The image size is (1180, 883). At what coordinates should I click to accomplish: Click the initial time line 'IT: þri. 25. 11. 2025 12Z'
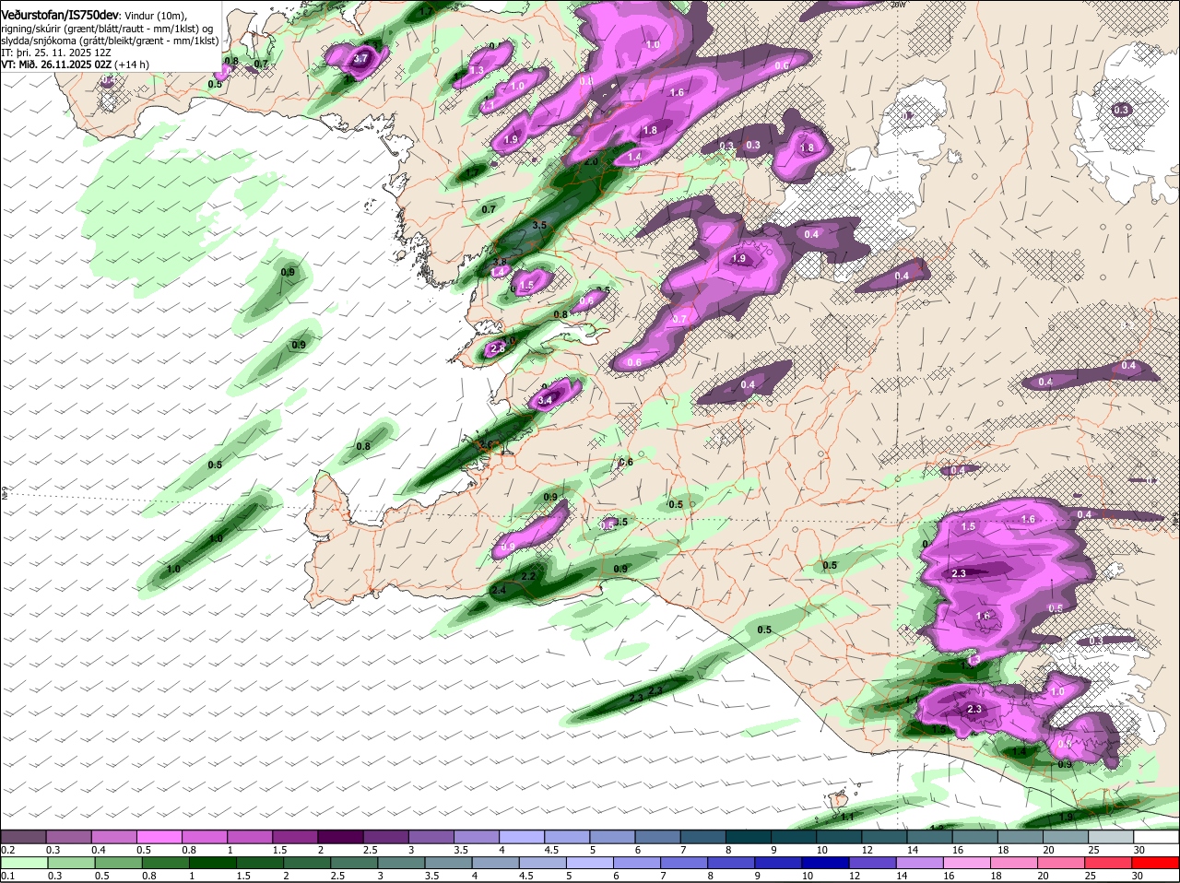click(56, 53)
